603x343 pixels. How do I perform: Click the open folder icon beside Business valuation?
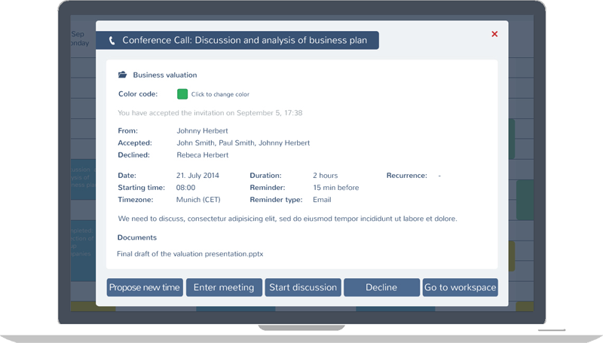coord(123,75)
